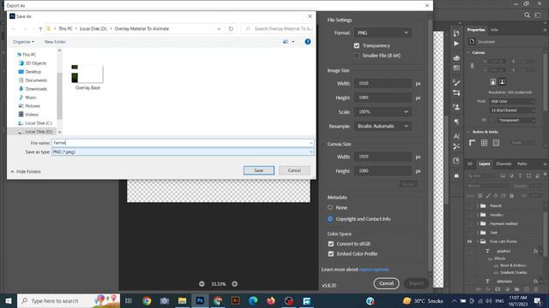Switch to the Info tab
Image resolution: width=549 pixels, height=308 pixels.
pos(494,30)
